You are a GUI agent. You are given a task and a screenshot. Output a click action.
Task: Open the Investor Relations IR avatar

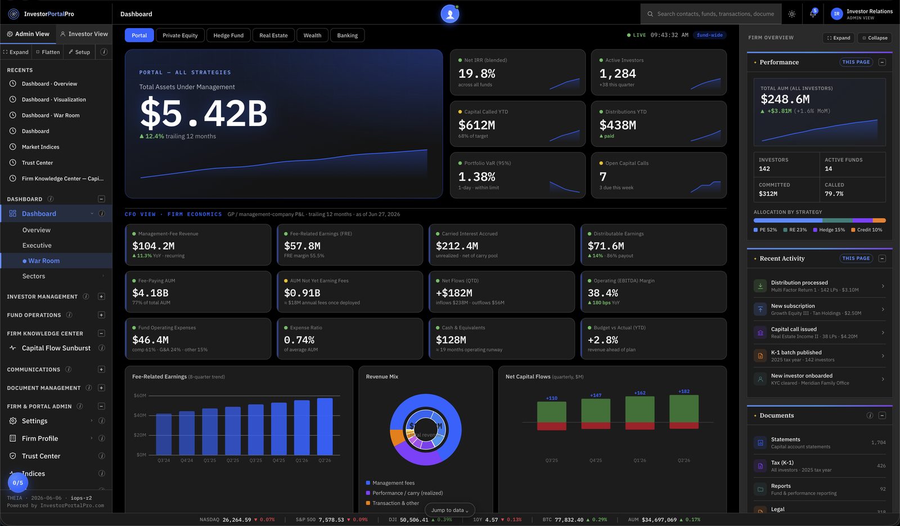[836, 14]
